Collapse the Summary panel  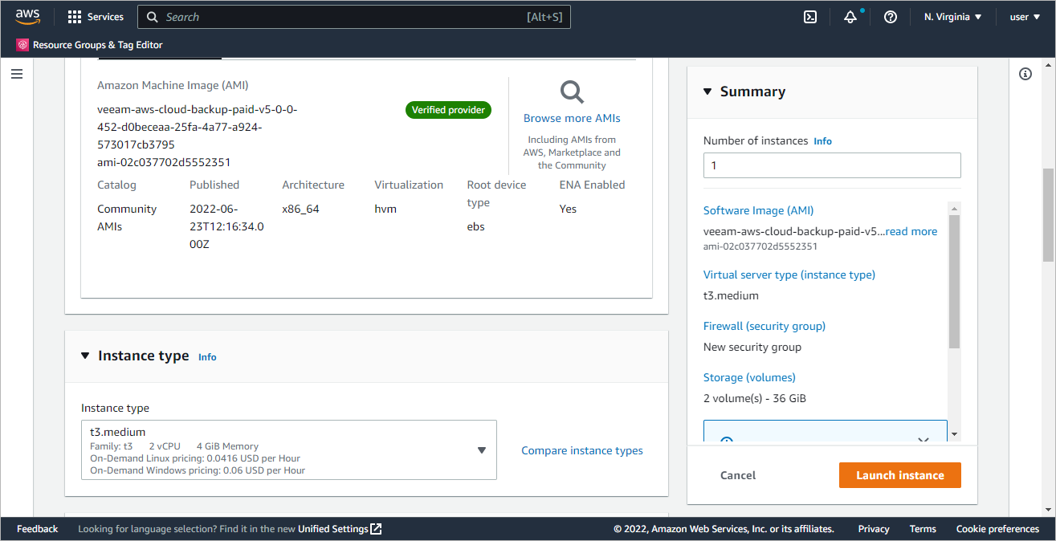tap(707, 92)
